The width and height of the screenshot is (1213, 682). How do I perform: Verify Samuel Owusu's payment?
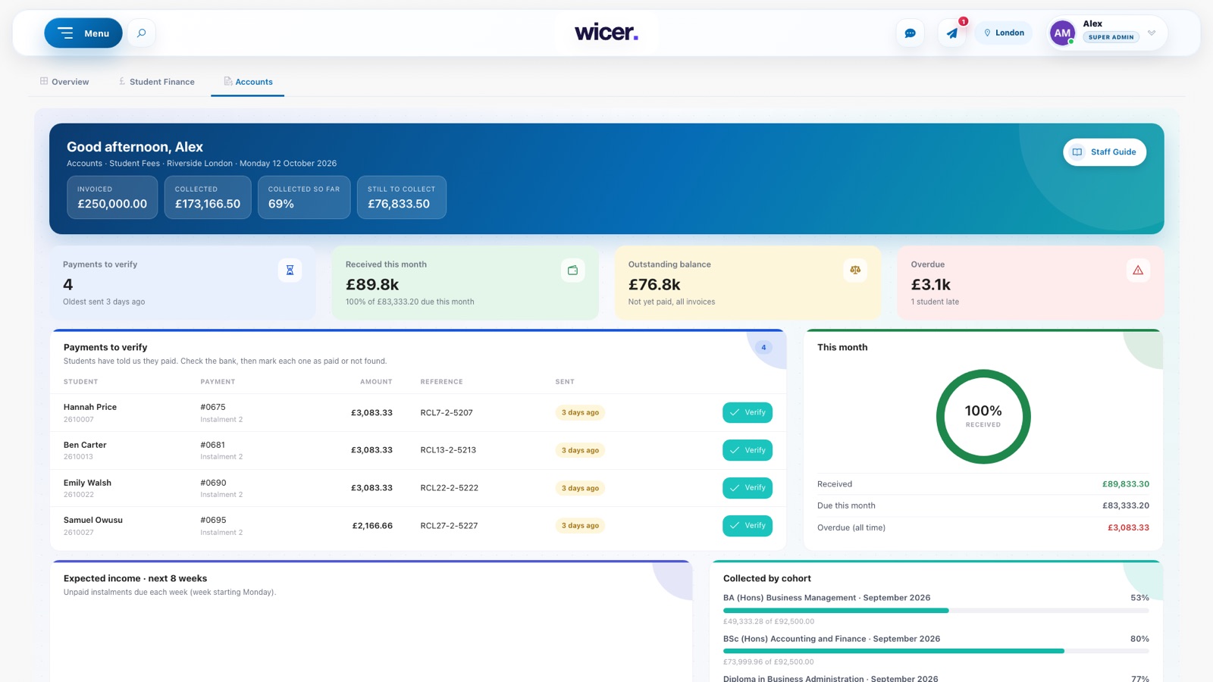pos(748,526)
